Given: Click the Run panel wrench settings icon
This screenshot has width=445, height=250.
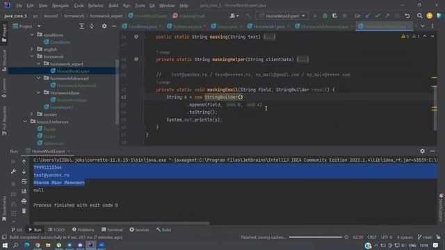Looking at the screenshot, I should click(x=13, y=172).
